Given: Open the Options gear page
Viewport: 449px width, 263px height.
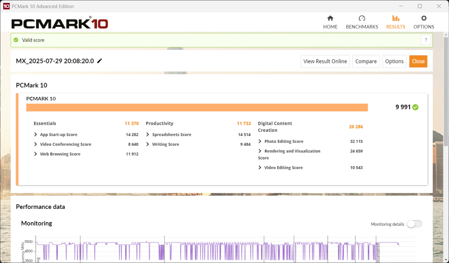Looking at the screenshot, I should point(424,22).
